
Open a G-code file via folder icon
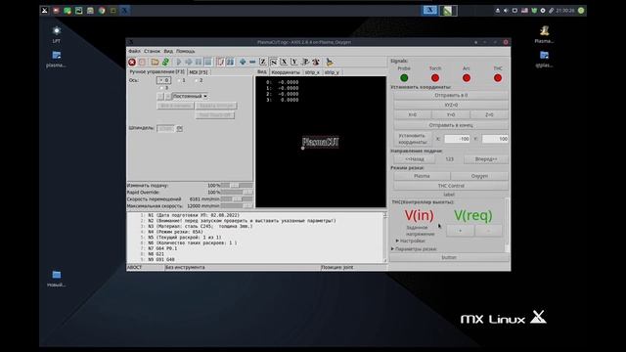(x=155, y=62)
